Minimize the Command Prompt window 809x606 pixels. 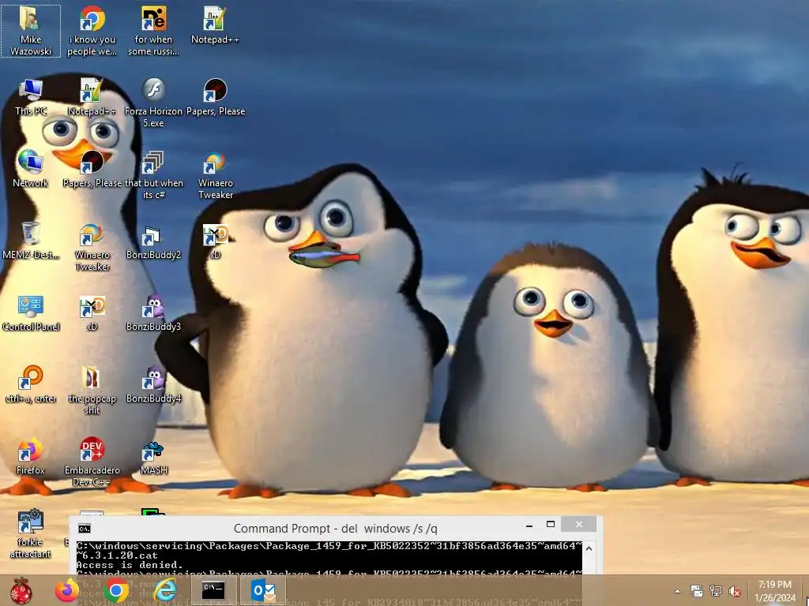[529, 525]
